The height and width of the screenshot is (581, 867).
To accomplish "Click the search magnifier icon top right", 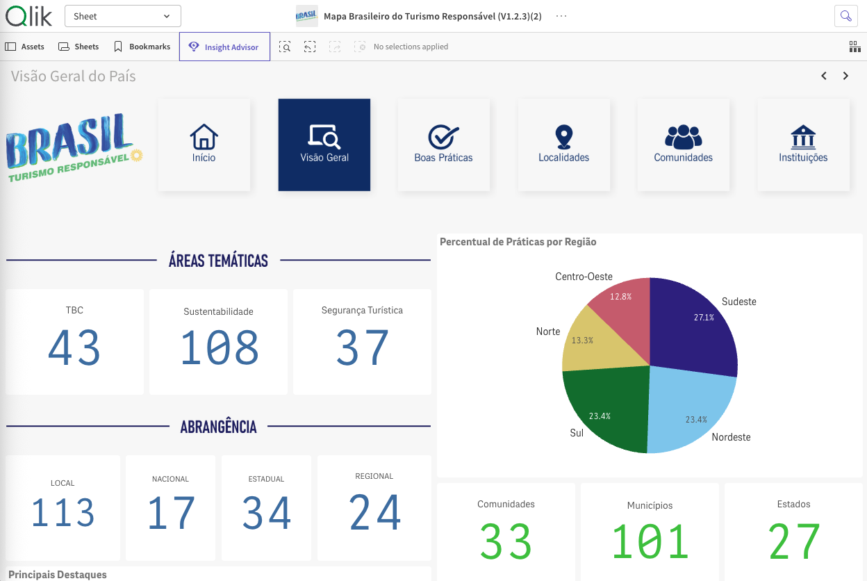I will 845,16.
